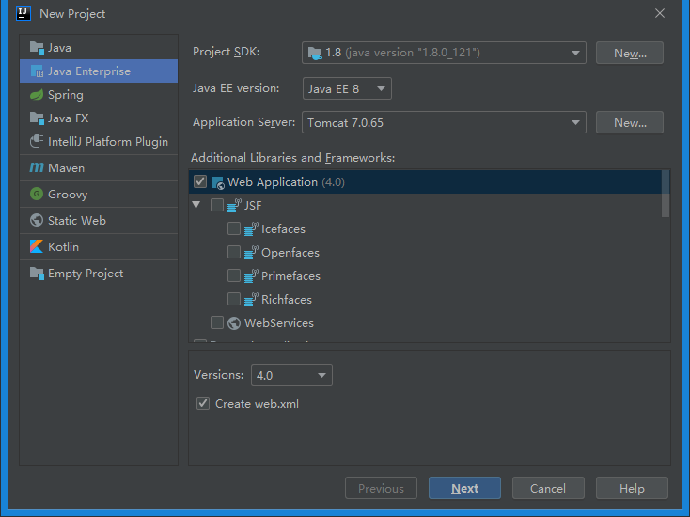
Task: Click the Next button
Action: pyautogui.click(x=464, y=488)
